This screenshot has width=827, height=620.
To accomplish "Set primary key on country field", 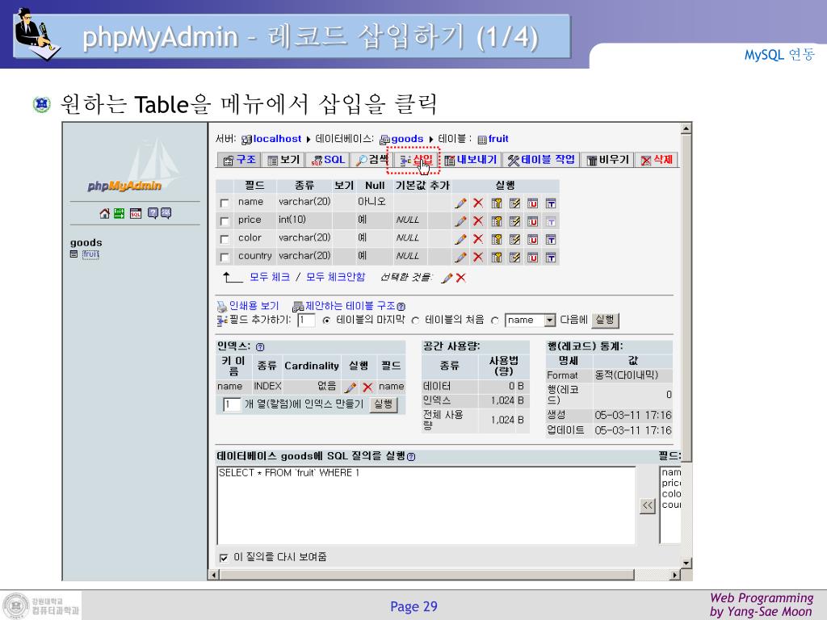I will (x=497, y=258).
